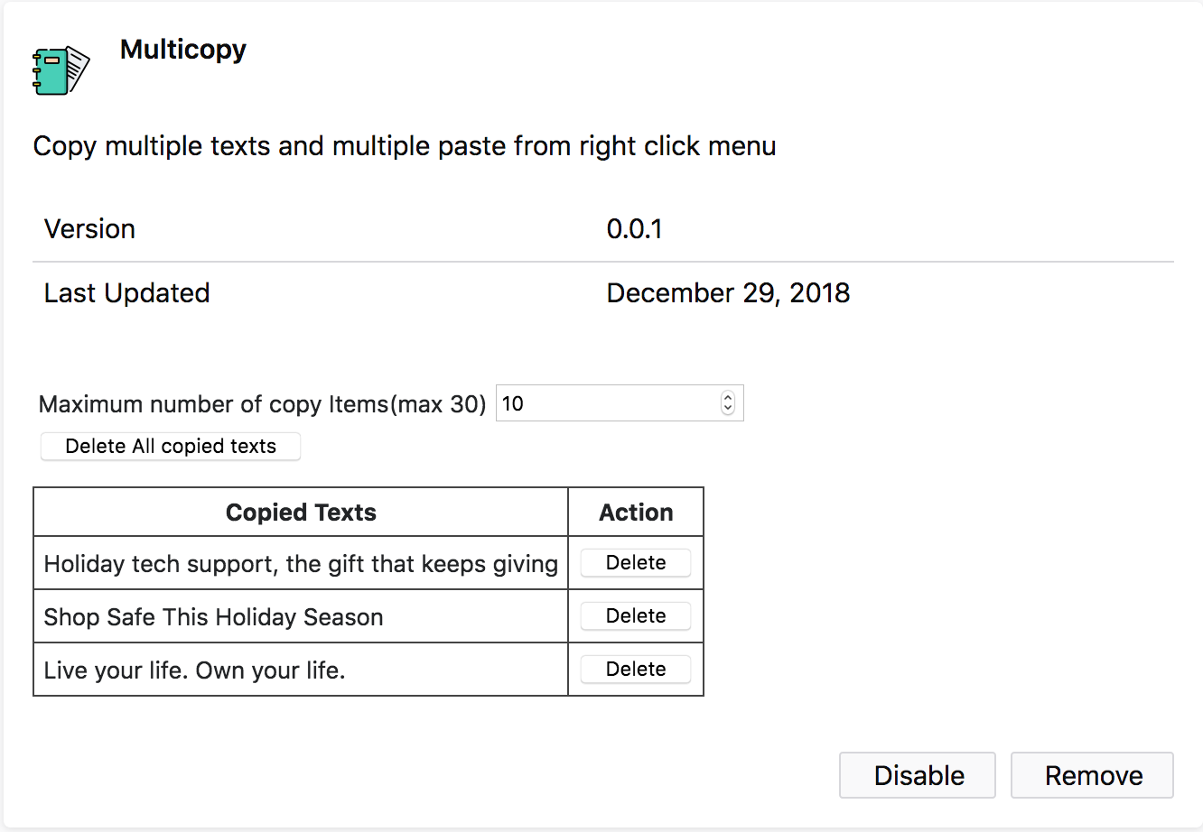Delete the "Shop Safe This Holiday Season" entry
Viewport: 1203px width, 832px height.
636,616
